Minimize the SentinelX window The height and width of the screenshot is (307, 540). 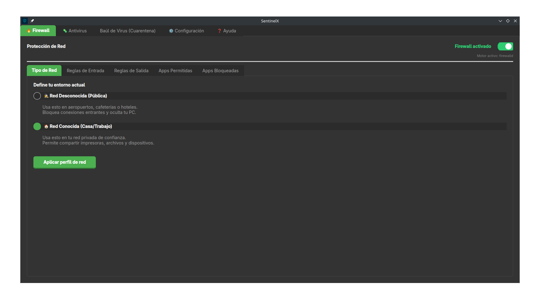[x=500, y=21]
